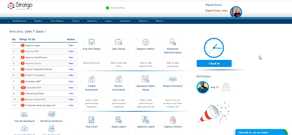Open the People Directory icon
This screenshot has width=292, height=135.
click(173, 79)
